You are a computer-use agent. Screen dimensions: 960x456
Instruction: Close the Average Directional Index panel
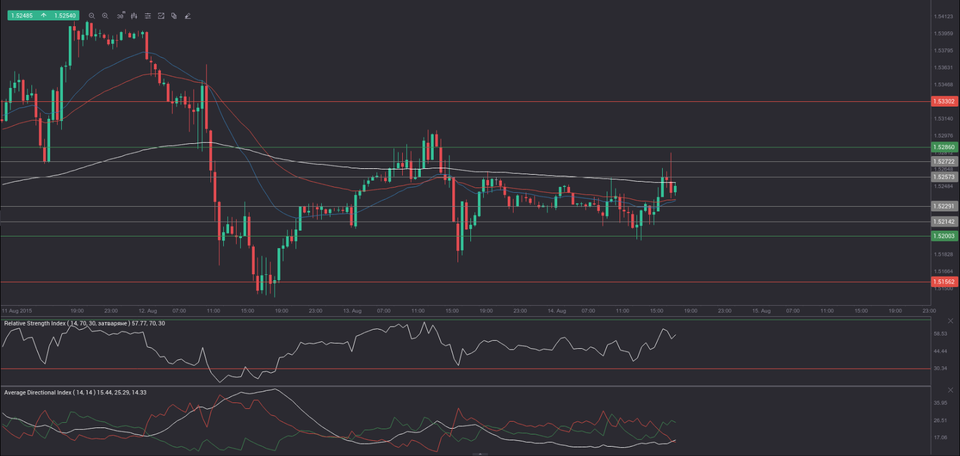[x=951, y=390]
